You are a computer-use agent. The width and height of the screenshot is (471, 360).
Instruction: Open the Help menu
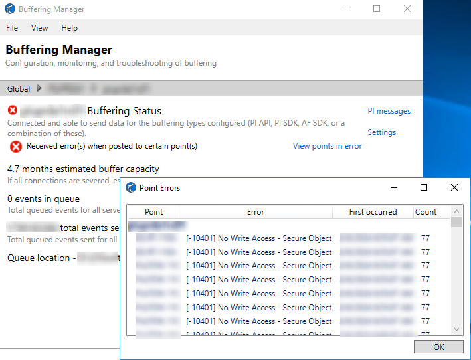(x=69, y=28)
